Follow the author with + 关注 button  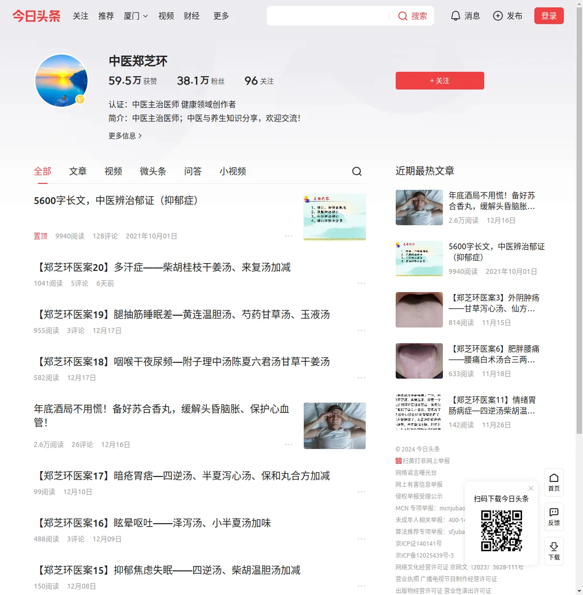[440, 81]
